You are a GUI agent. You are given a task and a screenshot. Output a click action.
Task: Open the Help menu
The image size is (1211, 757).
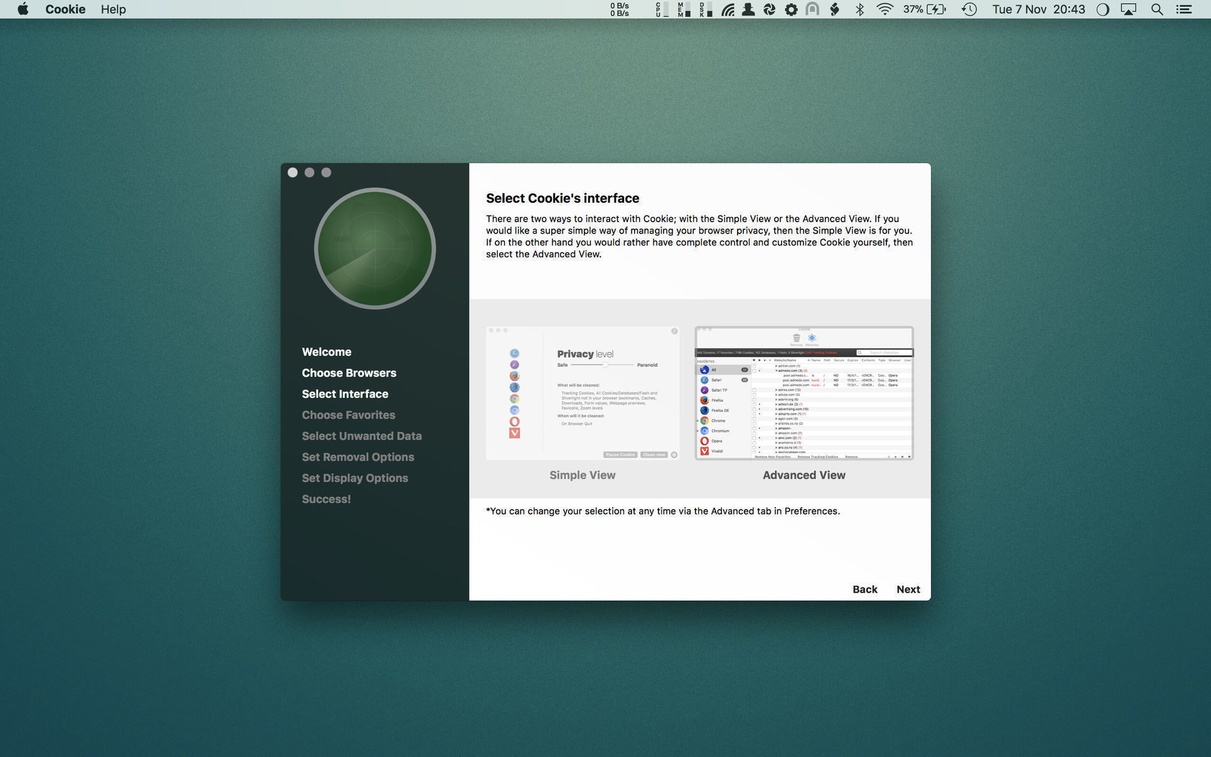coord(113,9)
